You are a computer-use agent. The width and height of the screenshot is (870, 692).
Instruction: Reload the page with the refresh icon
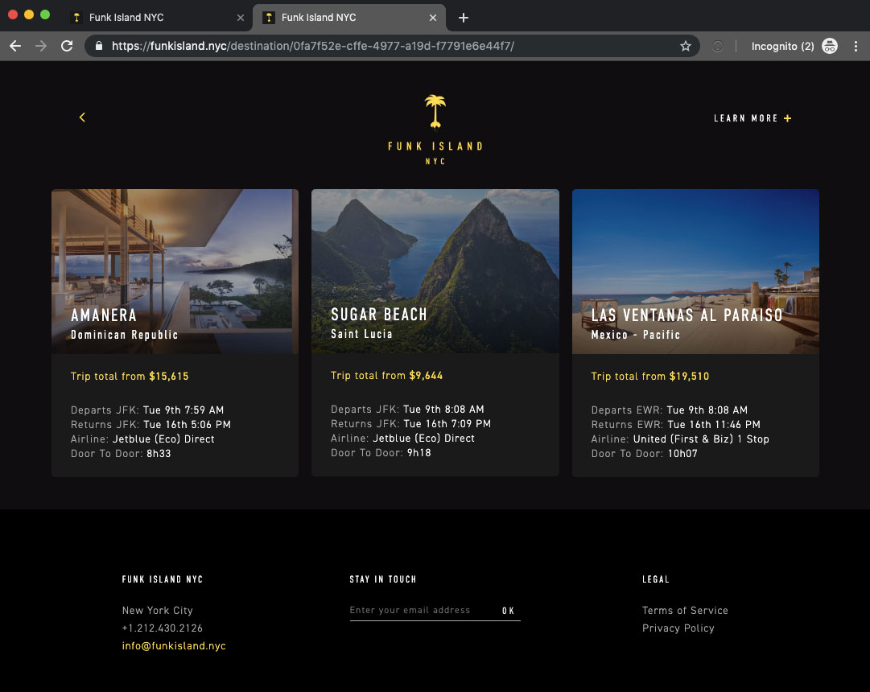(x=67, y=47)
